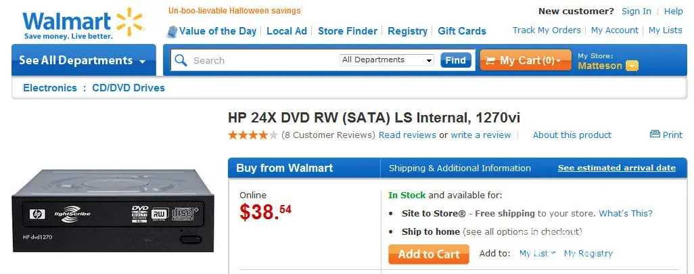694x274 pixels.
Task: Expand the See All Departments menu
Action: pos(83,60)
